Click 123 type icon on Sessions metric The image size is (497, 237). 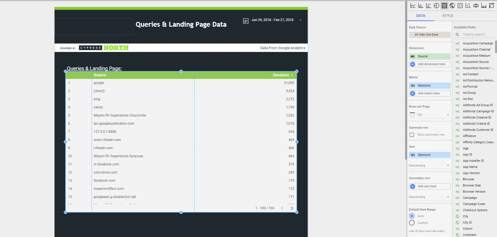pyautogui.click(x=413, y=86)
